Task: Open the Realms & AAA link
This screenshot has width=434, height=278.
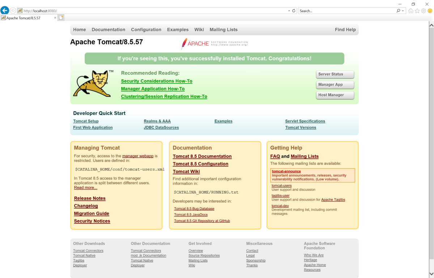Action: click(157, 121)
